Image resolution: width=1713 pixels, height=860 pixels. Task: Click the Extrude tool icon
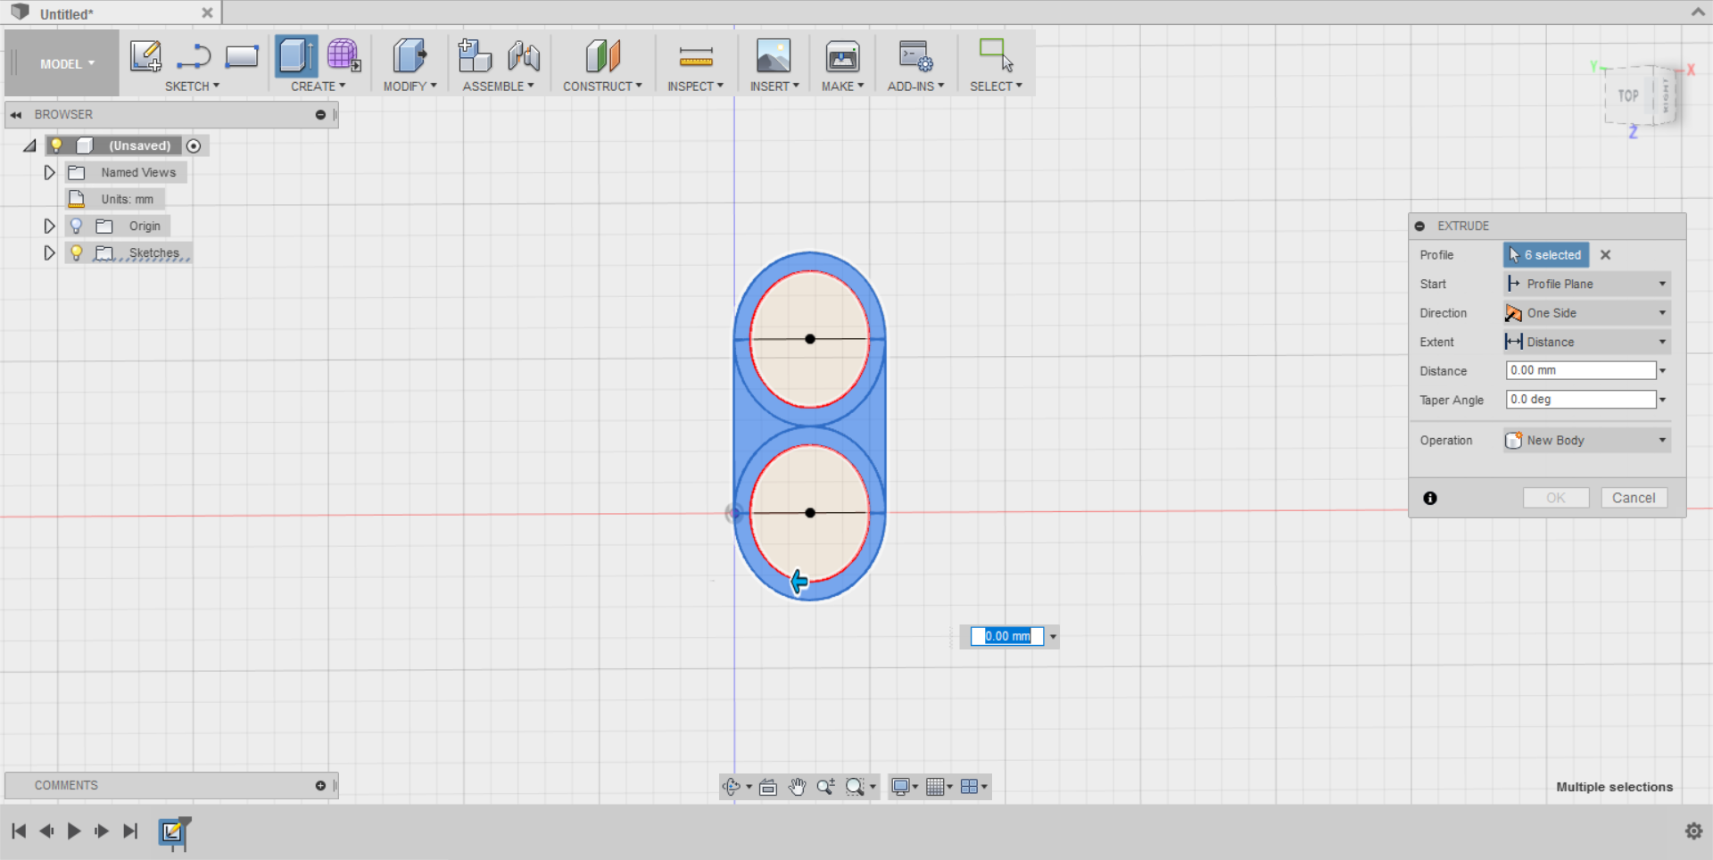pos(296,55)
